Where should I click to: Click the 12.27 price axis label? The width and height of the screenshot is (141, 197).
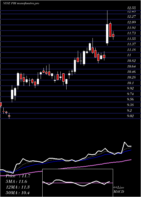pyautogui.click(x=132, y=16)
